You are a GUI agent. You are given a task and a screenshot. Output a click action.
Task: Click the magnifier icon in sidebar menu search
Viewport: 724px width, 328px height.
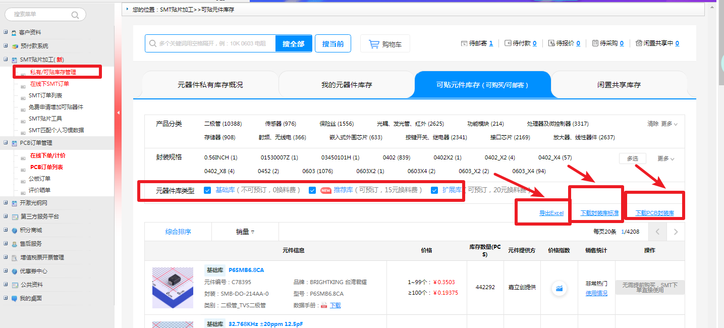pyautogui.click(x=75, y=15)
